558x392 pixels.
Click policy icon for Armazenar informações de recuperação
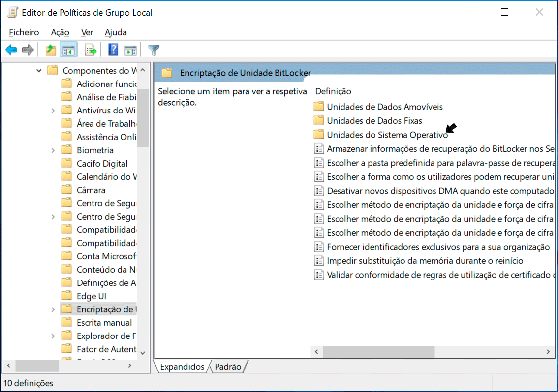coord(319,148)
